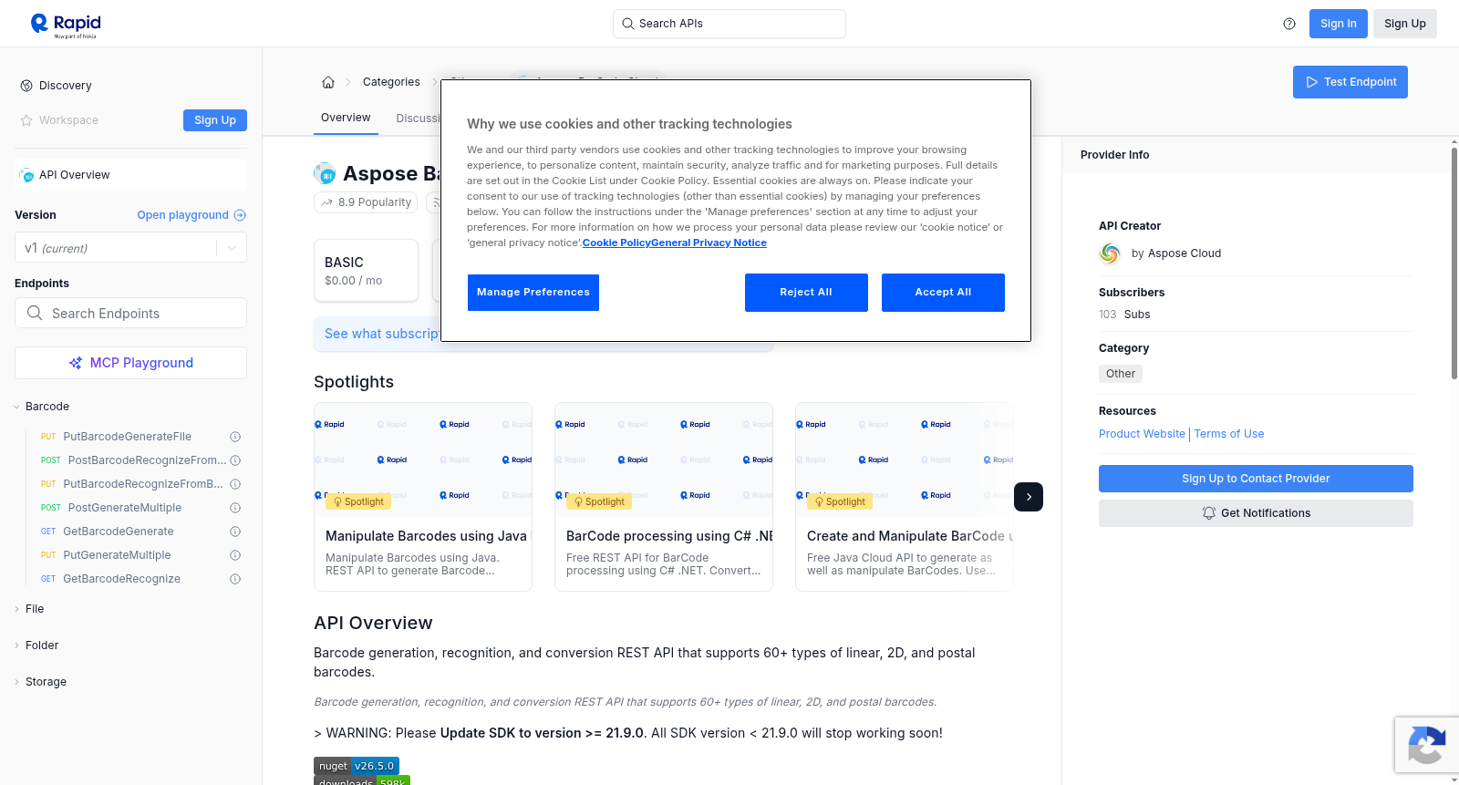Open API Overview sidebar item

click(131, 175)
